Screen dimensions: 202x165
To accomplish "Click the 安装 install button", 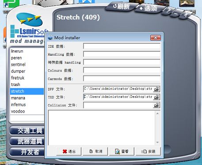I will pyautogui.click(x=148, y=151).
